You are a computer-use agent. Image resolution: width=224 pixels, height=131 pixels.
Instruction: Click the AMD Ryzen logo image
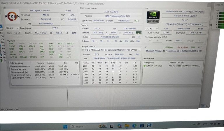click(12, 16)
